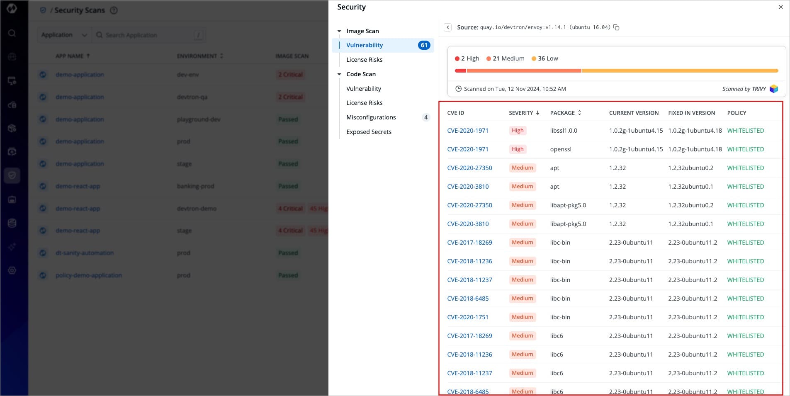Image resolution: width=790 pixels, height=396 pixels.
Task: Copy the source image path
Action: coord(616,27)
